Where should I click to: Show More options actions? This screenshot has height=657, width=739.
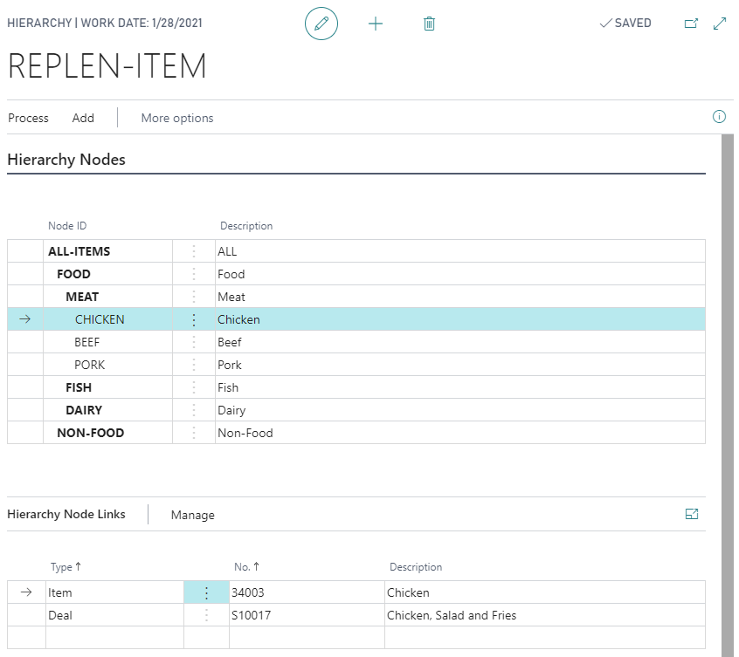[177, 118]
